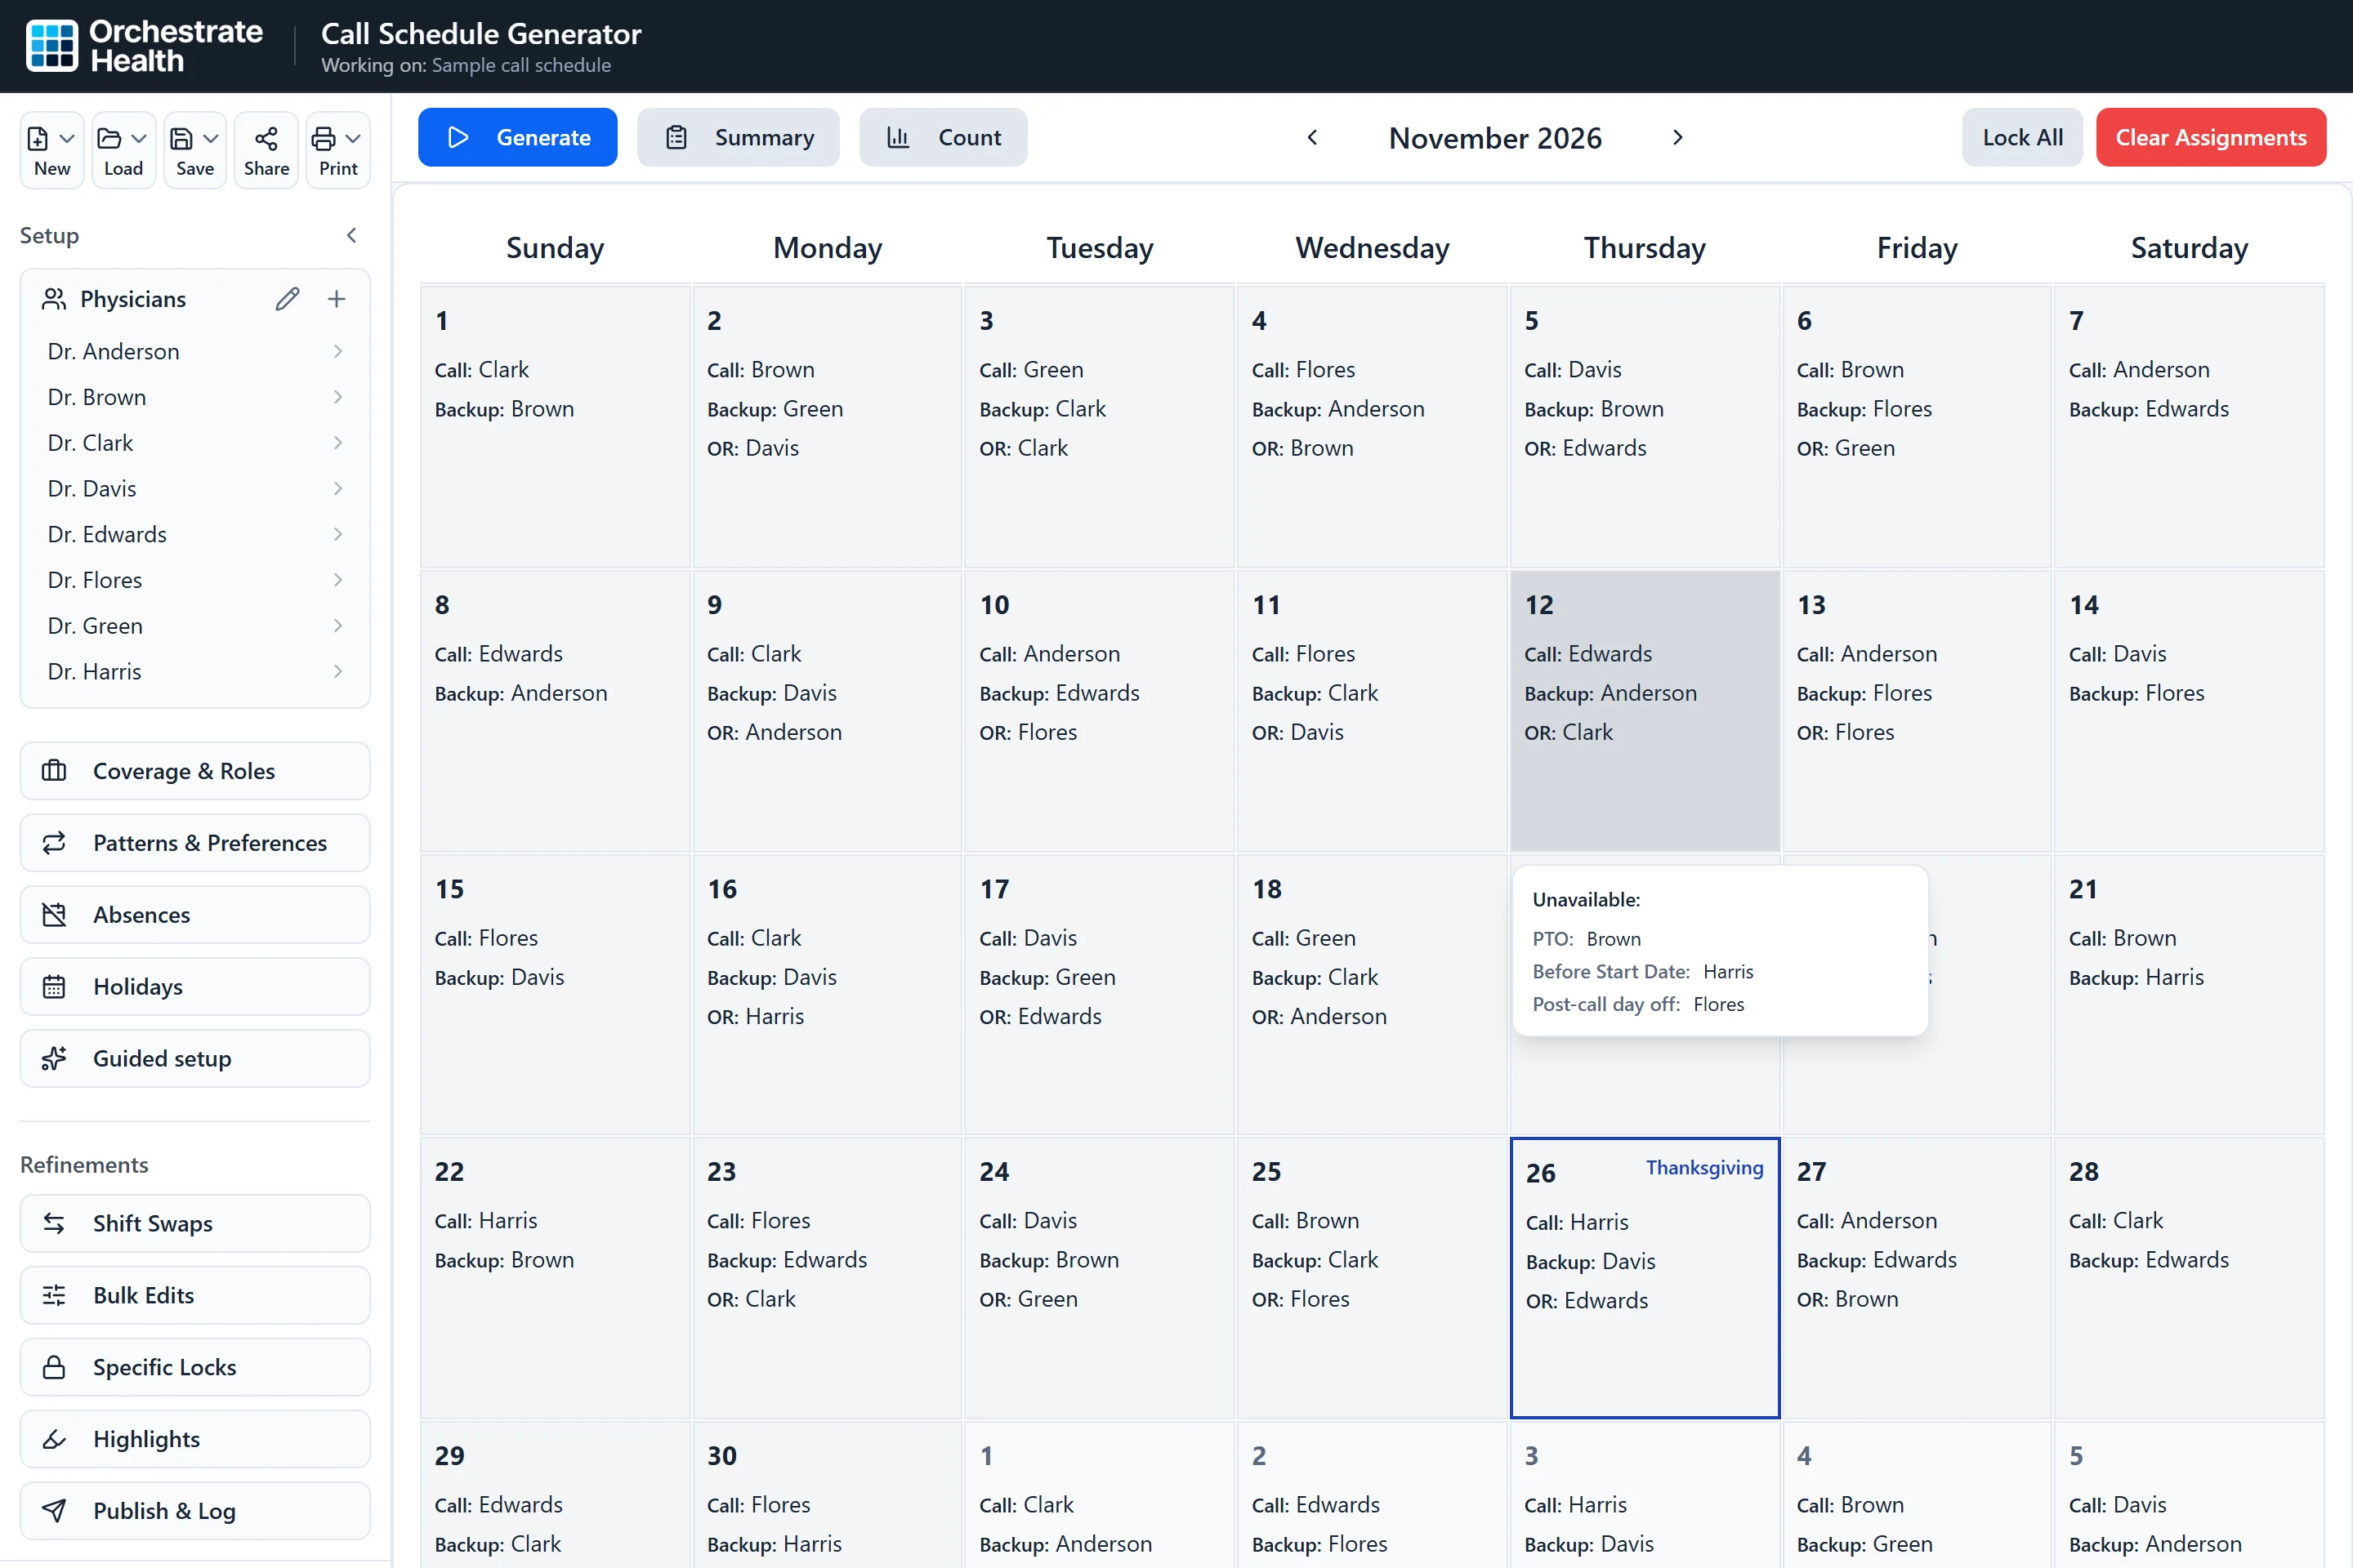Open the Absences panel
Screen dimensions: 2353x1568
(x=195, y=915)
